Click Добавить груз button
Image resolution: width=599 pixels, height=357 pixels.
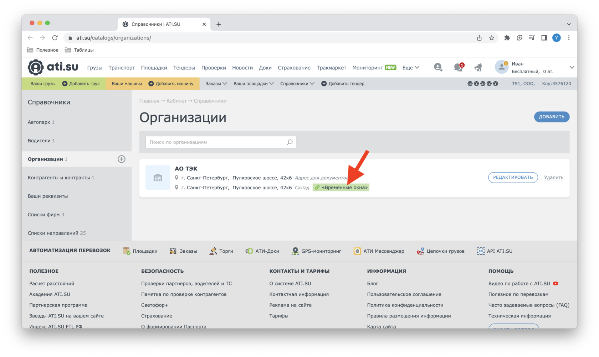[81, 84]
